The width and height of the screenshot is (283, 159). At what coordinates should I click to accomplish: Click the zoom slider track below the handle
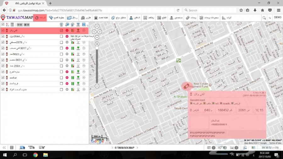(97, 66)
